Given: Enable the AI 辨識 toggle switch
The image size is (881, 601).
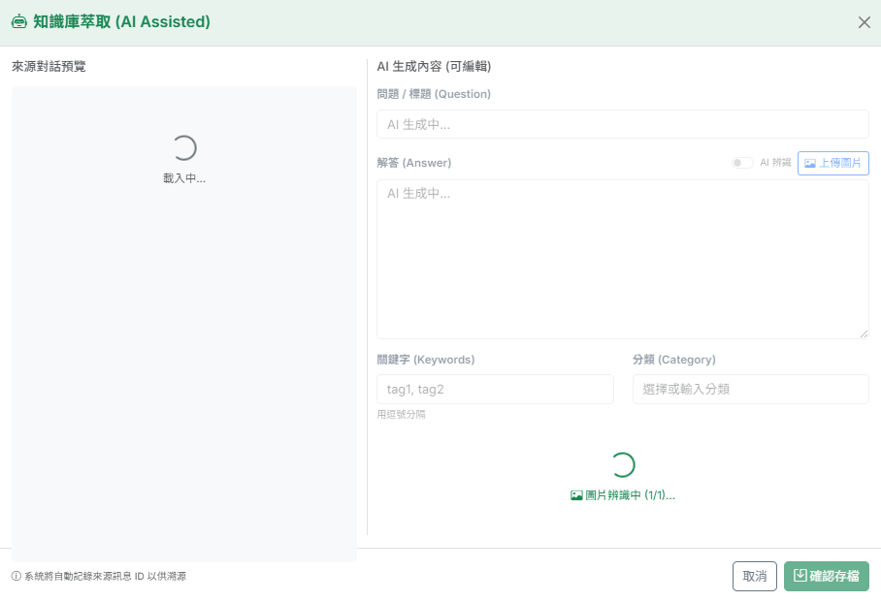Looking at the screenshot, I should tap(740, 163).
